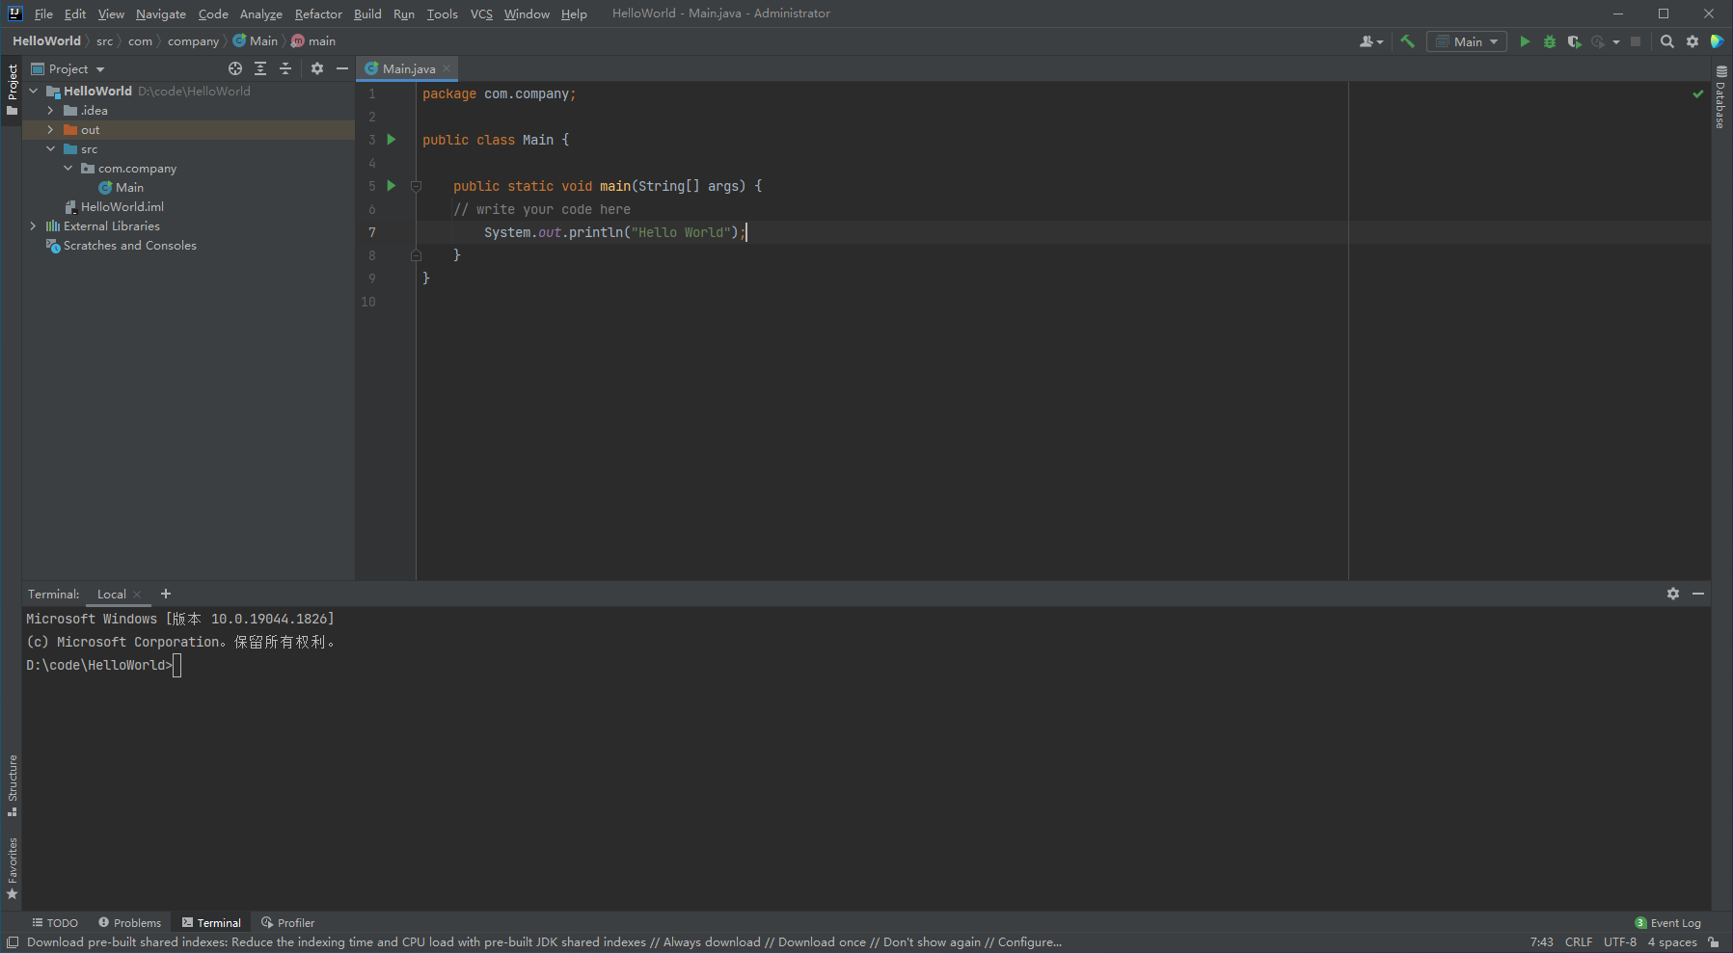The width and height of the screenshot is (1733, 953).
Task: Hide the Project panel with minus icon
Action: [342, 68]
